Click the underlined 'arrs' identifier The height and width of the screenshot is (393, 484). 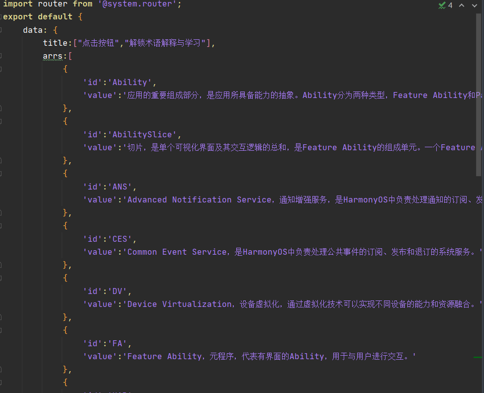(x=52, y=56)
